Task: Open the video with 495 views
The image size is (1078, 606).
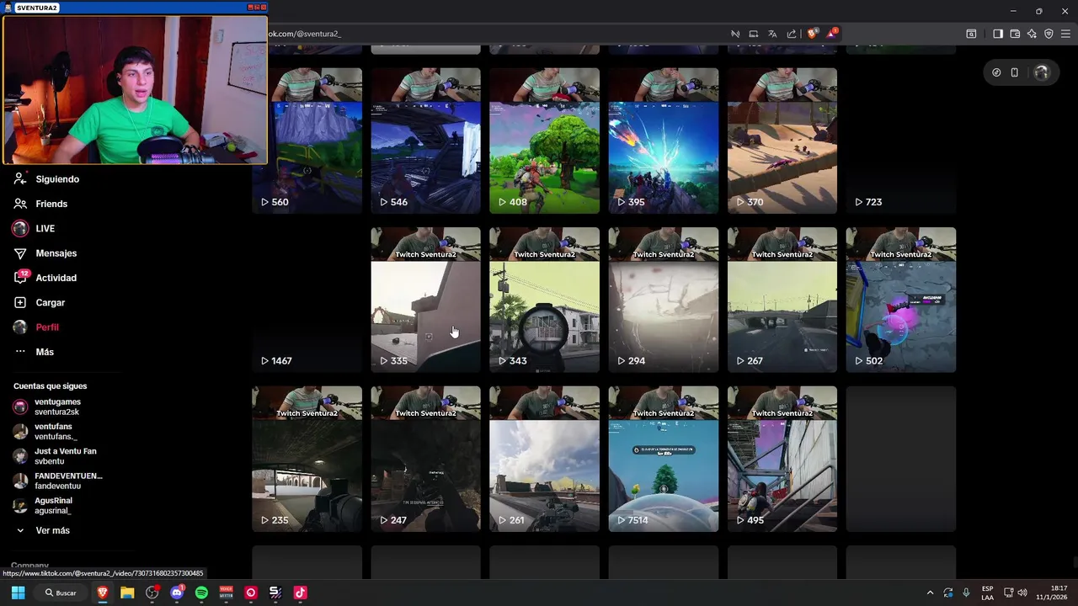Action: [782, 459]
